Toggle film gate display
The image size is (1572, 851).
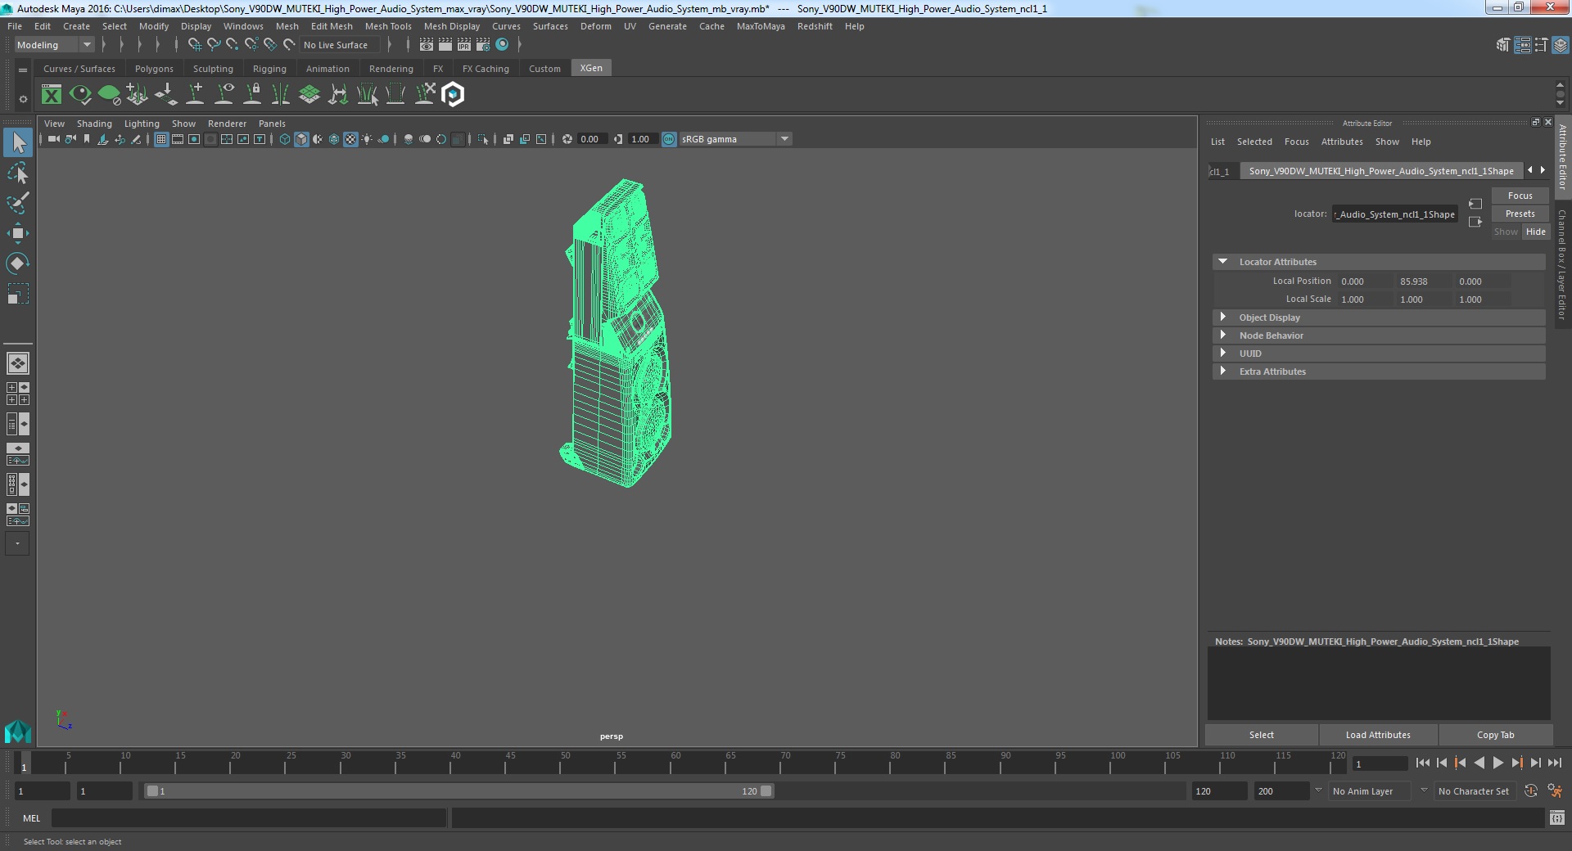point(178,139)
